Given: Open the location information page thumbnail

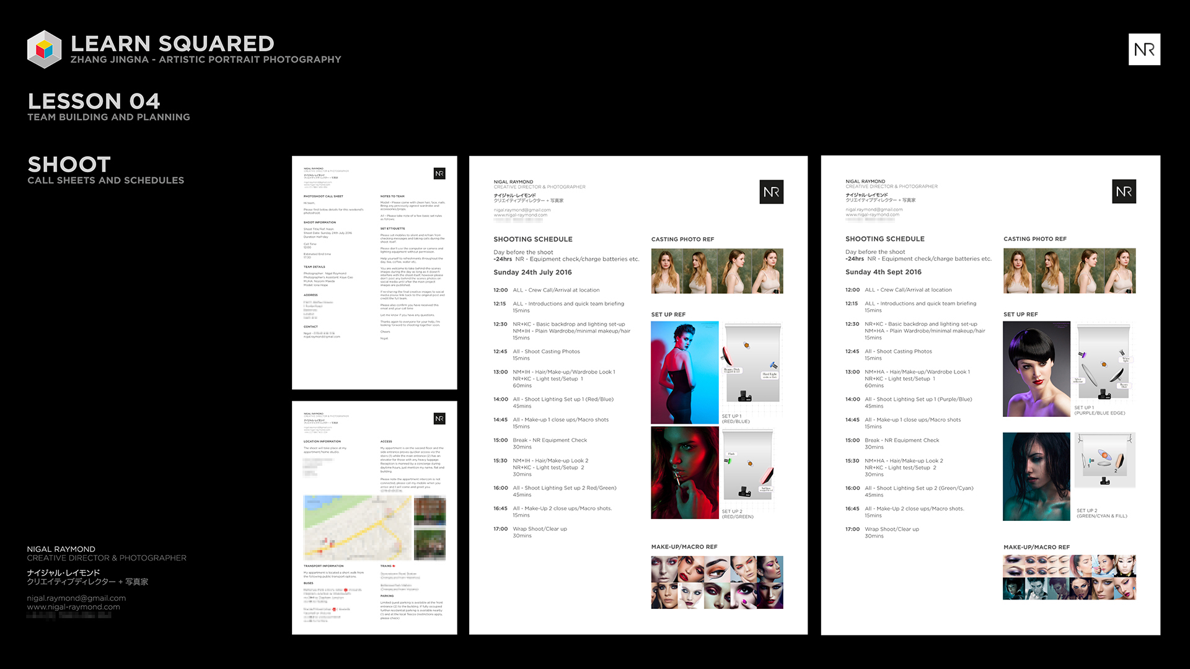Looking at the screenshot, I should (x=374, y=518).
